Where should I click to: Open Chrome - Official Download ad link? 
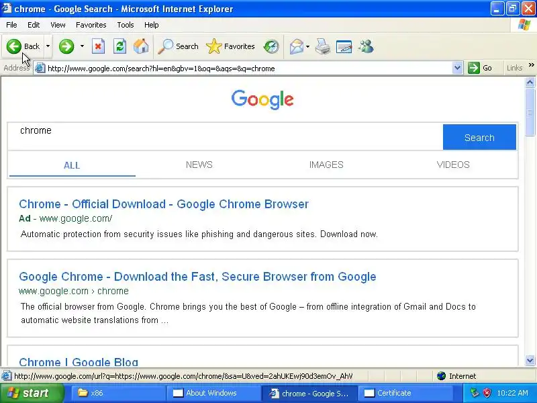click(x=164, y=204)
